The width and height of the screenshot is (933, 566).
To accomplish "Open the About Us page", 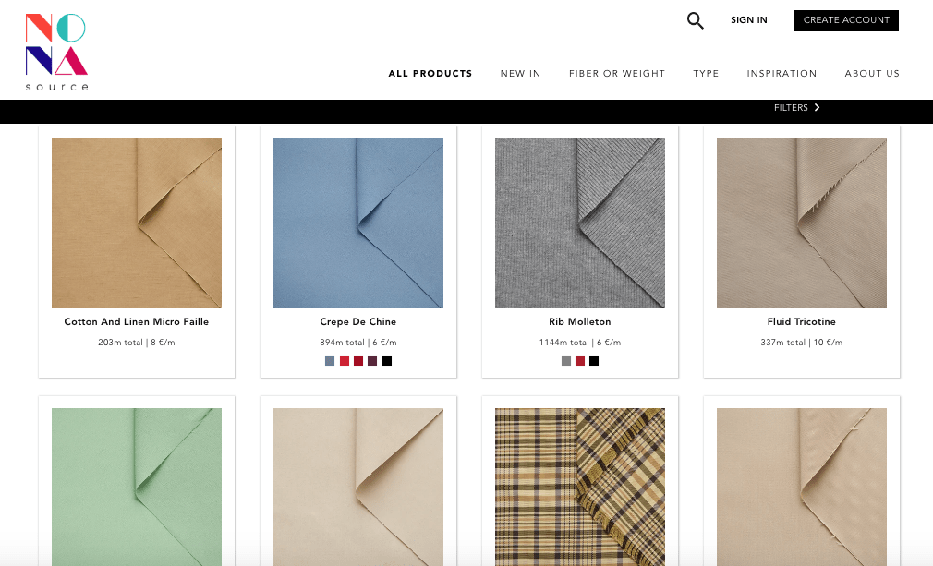I will [871, 74].
